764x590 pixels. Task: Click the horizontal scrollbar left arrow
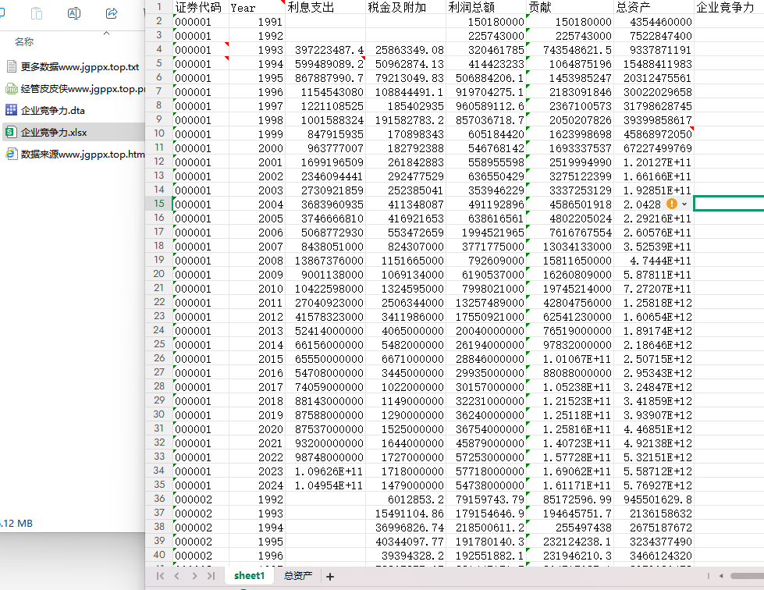[x=721, y=576]
